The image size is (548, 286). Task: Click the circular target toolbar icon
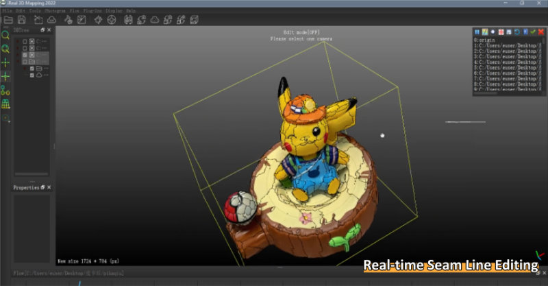[112, 20]
